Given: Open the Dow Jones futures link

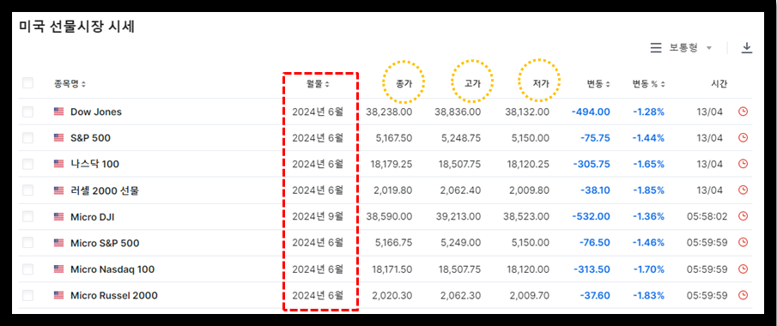Looking at the screenshot, I should (x=96, y=112).
